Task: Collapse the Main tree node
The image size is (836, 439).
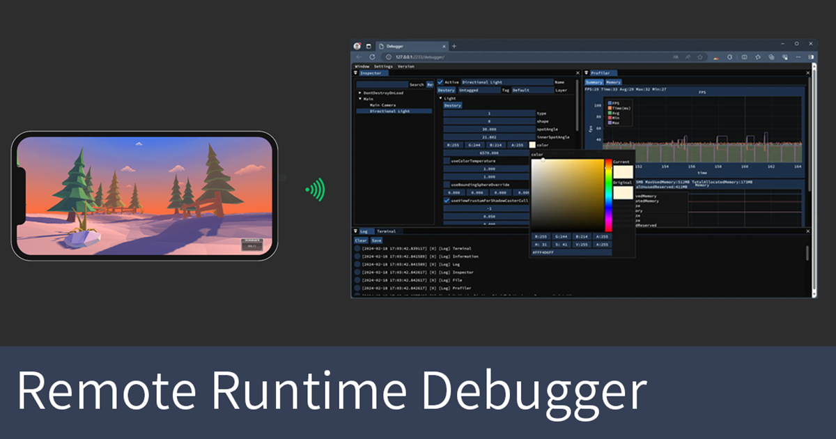Action: point(360,99)
